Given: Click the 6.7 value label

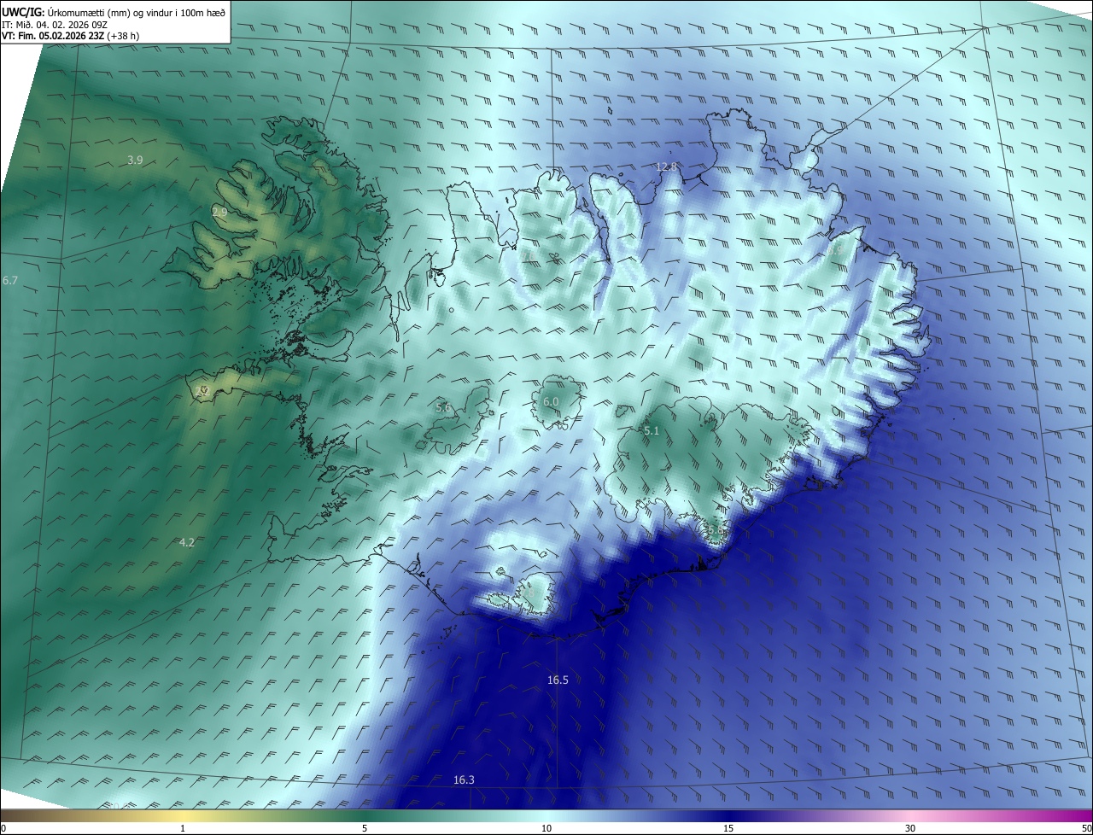Looking at the screenshot, I should click(10, 280).
